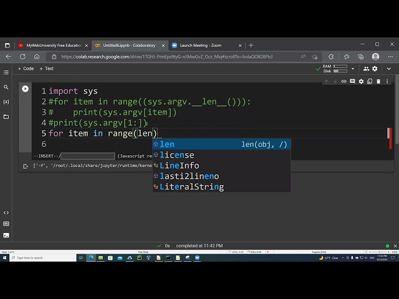Image resolution: width=399 pixels, height=299 pixels.
Task: Open Task View on taskbar
Action: pos(81,258)
